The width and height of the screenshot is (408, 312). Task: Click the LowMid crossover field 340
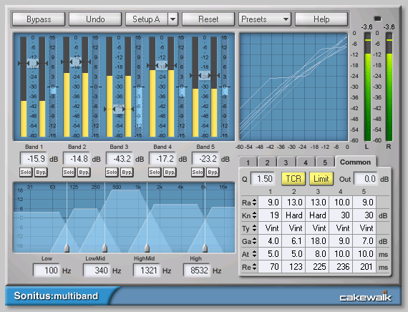click(x=97, y=270)
